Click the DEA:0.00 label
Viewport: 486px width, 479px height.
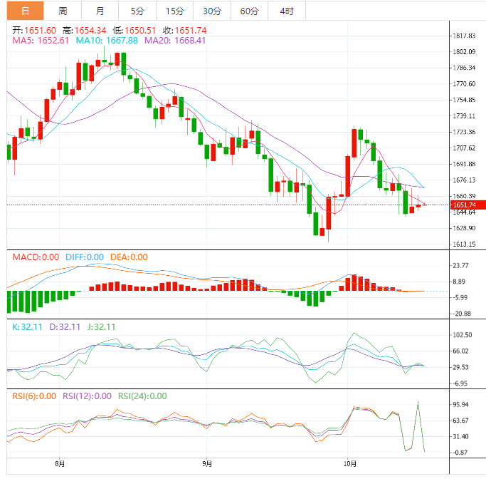tap(129, 257)
